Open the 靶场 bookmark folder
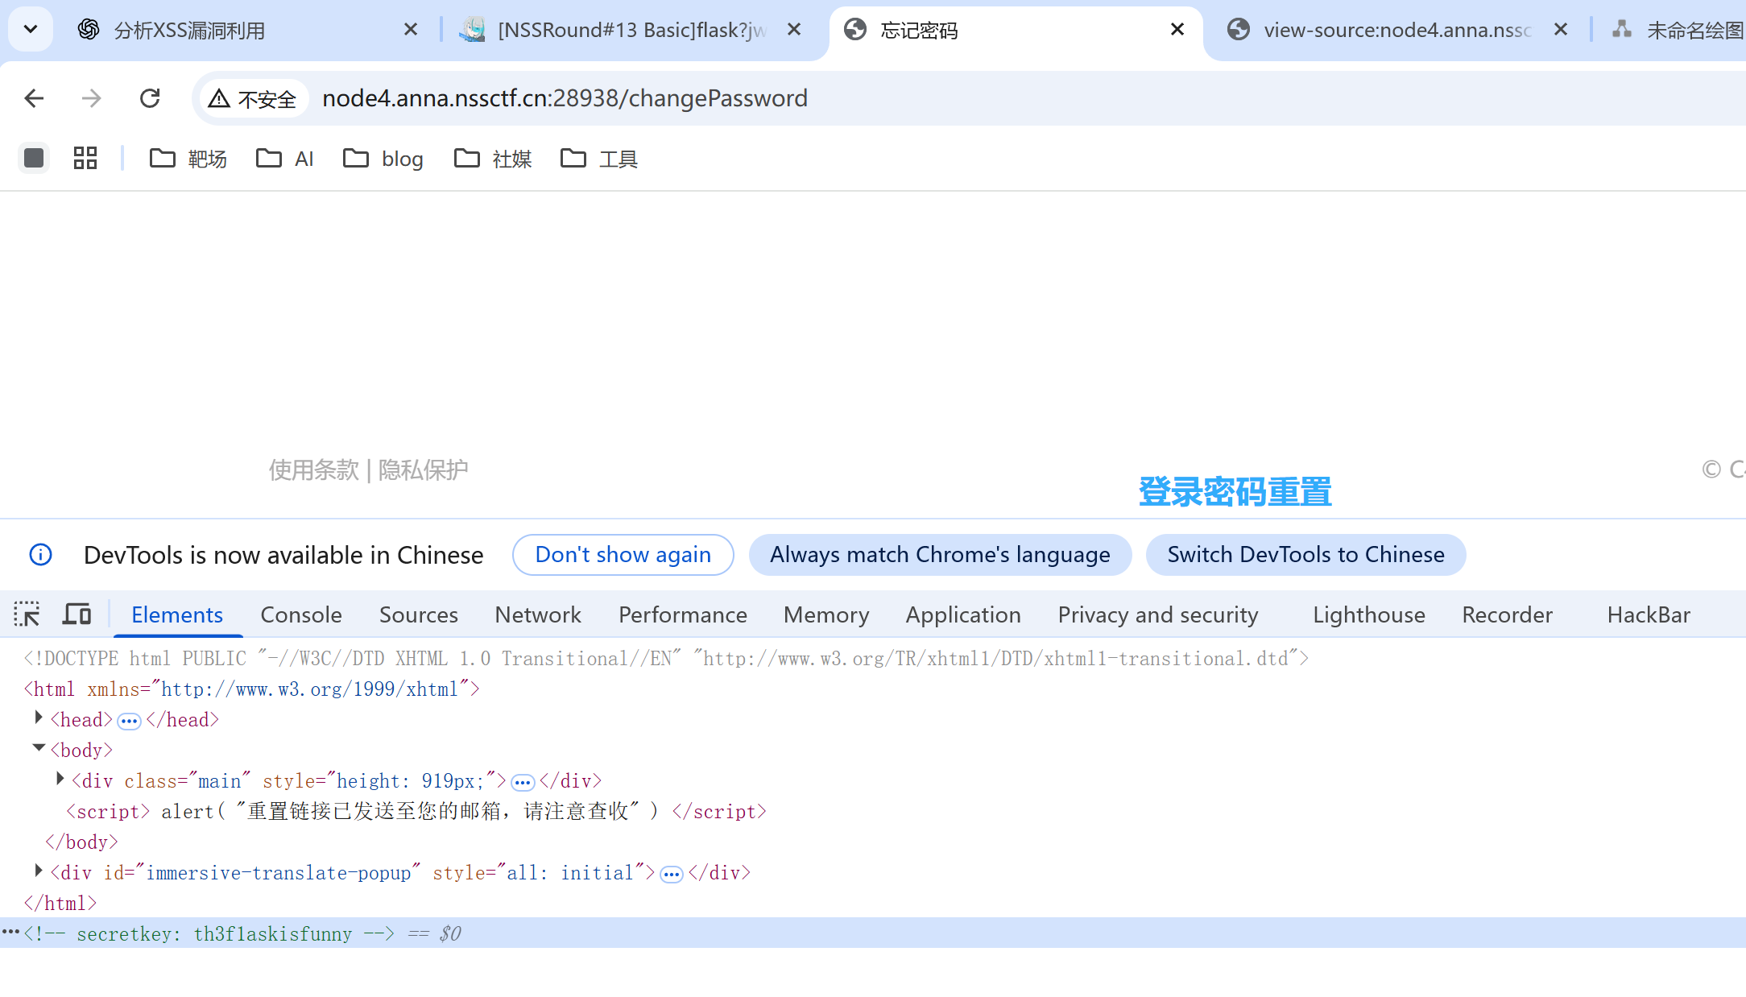Viewport: 1746px width, 997px height. point(188,159)
